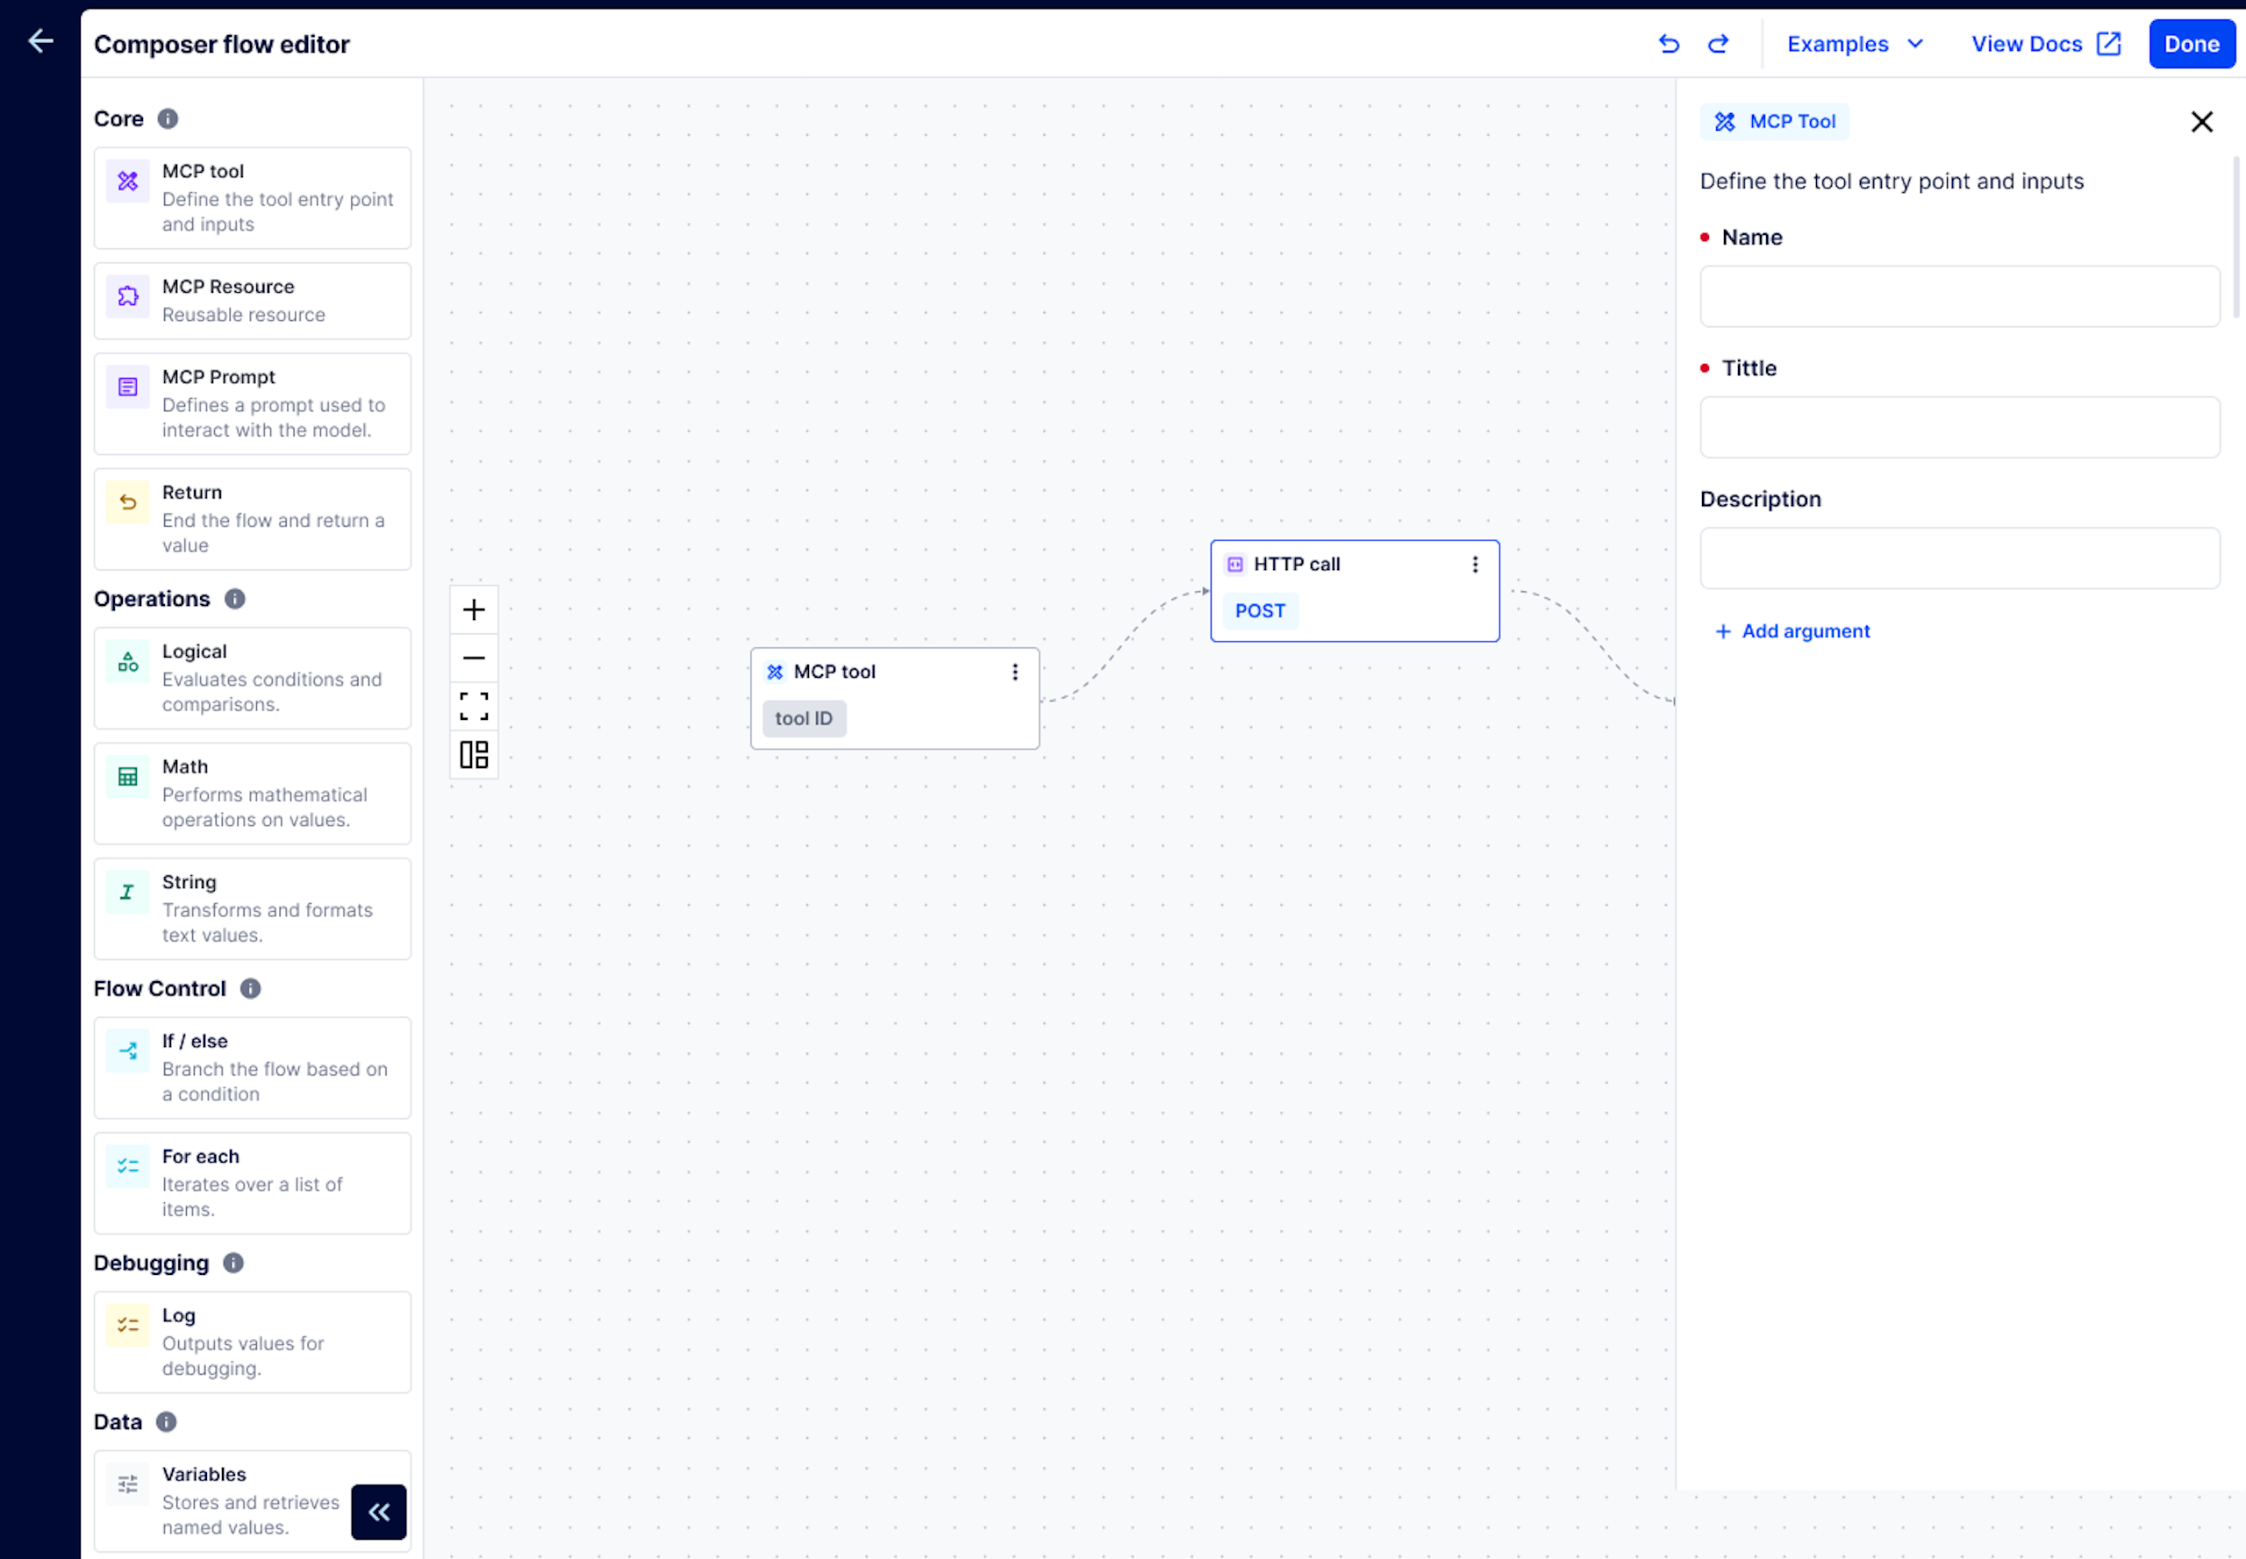Click the back arrow icon
Viewport: 2246px width, 1559px height.
click(x=41, y=41)
